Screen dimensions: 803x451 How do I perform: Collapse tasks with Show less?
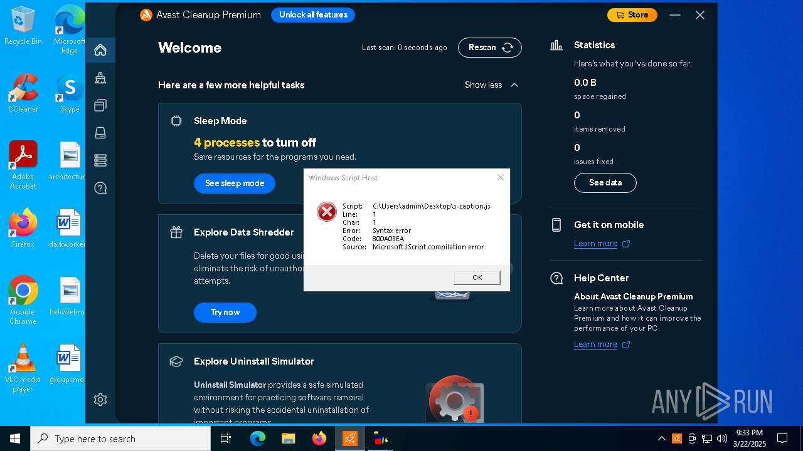[492, 85]
